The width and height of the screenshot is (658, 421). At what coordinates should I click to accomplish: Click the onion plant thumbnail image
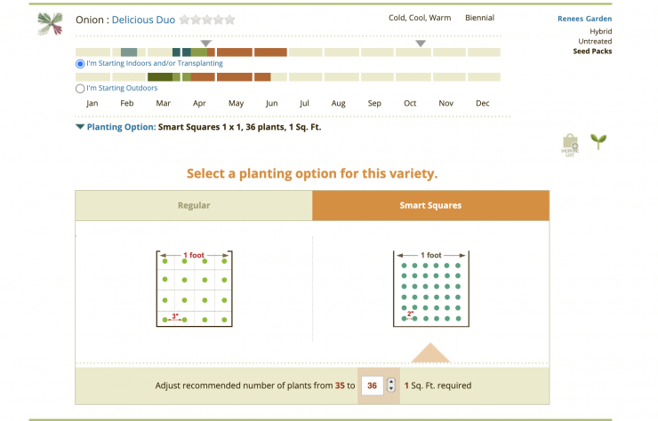coord(50,23)
